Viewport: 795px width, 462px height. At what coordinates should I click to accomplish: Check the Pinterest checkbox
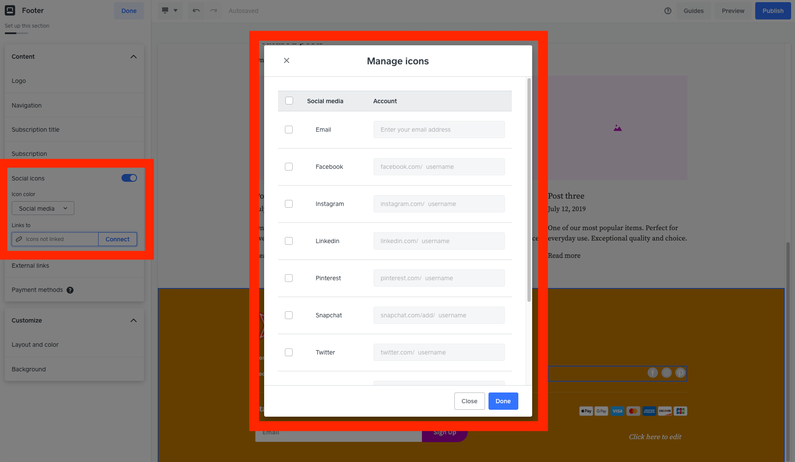(289, 278)
